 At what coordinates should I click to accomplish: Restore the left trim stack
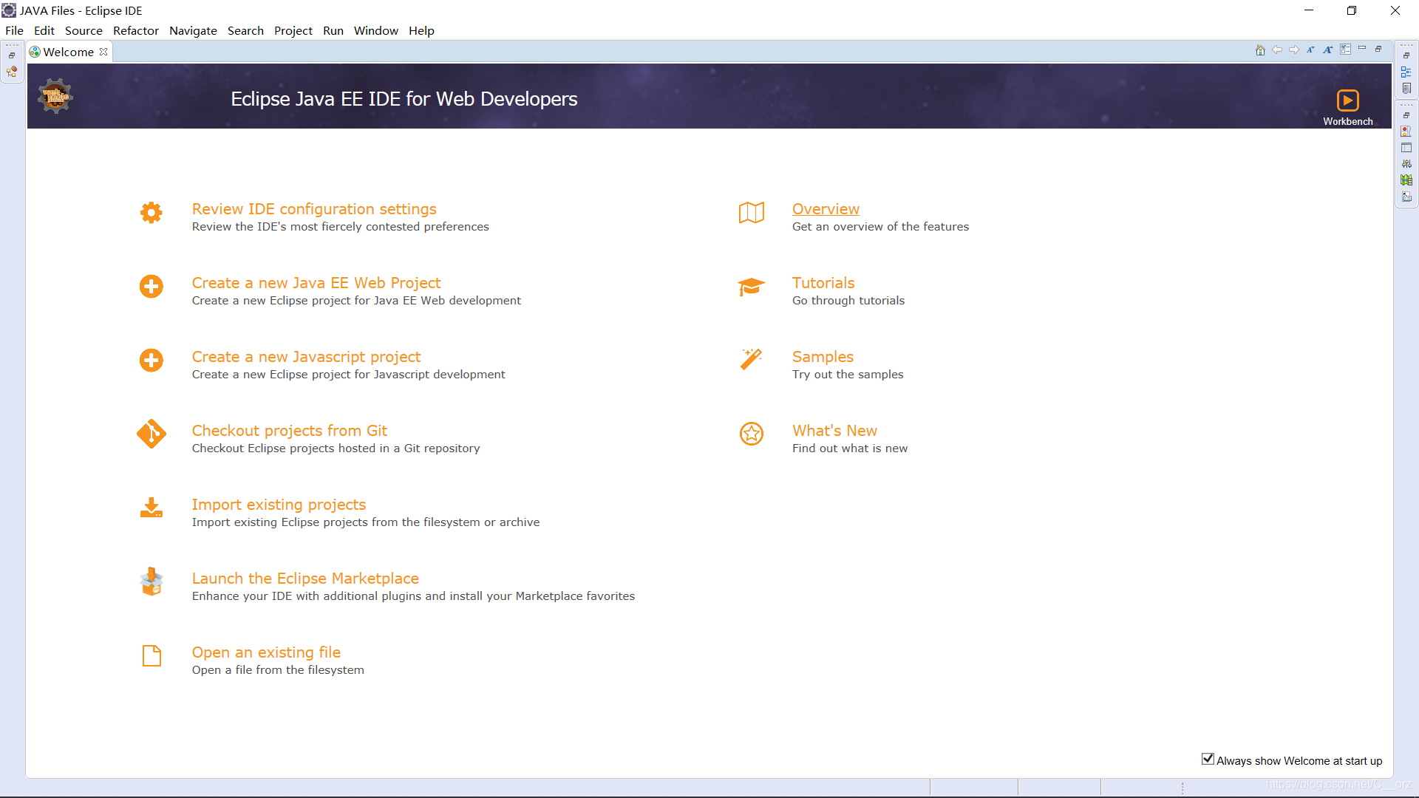(12, 55)
